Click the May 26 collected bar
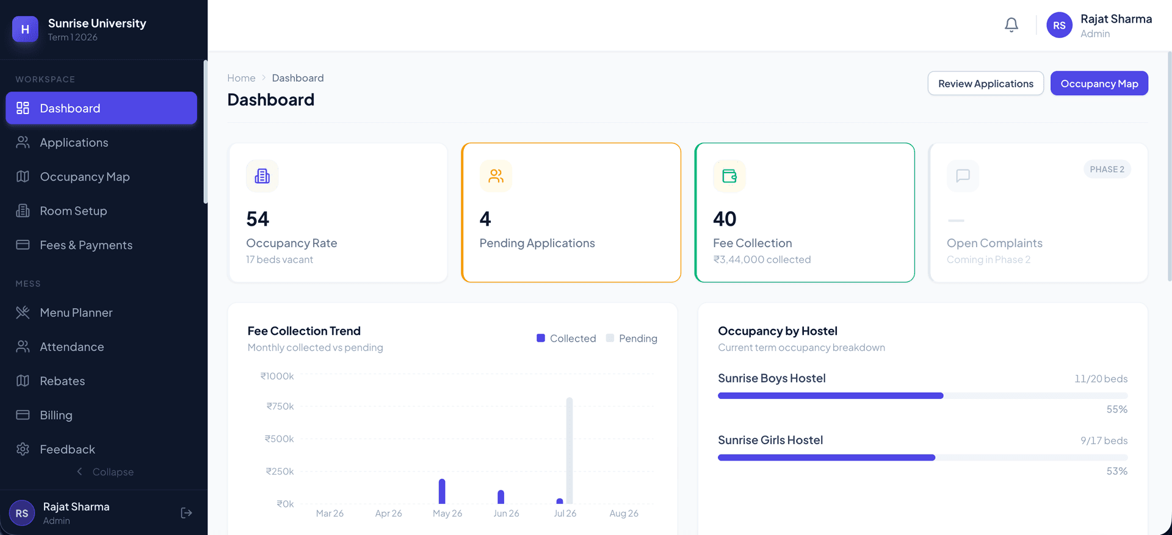 (442, 492)
